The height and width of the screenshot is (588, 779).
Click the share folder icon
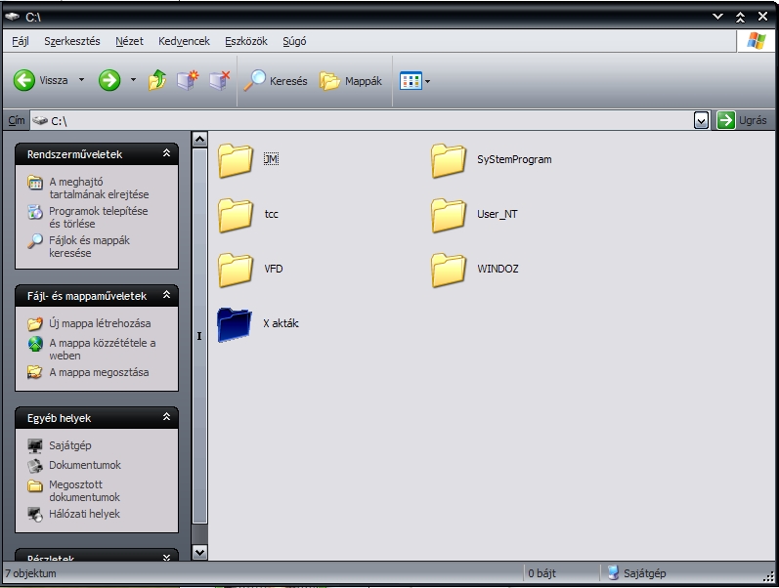[35, 372]
